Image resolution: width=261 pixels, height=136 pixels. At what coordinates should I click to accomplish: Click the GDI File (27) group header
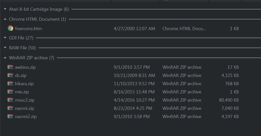[x=21, y=38]
